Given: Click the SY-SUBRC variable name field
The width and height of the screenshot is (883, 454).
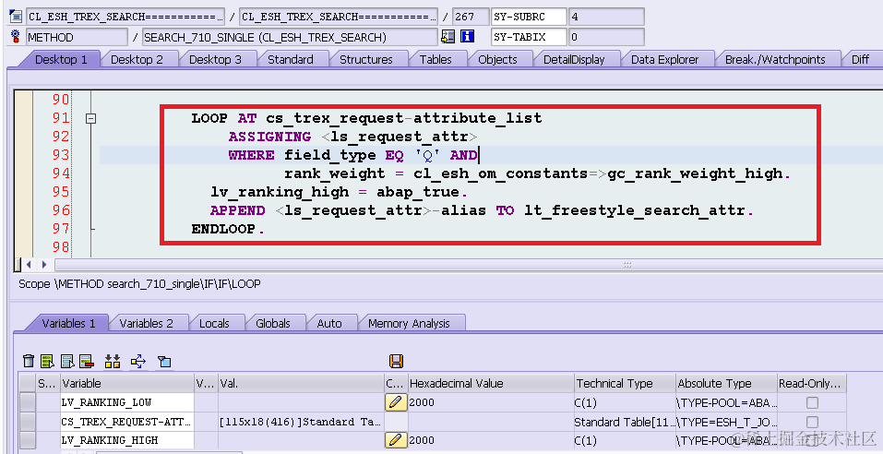Looking at the screenshot, I should 528,17.
